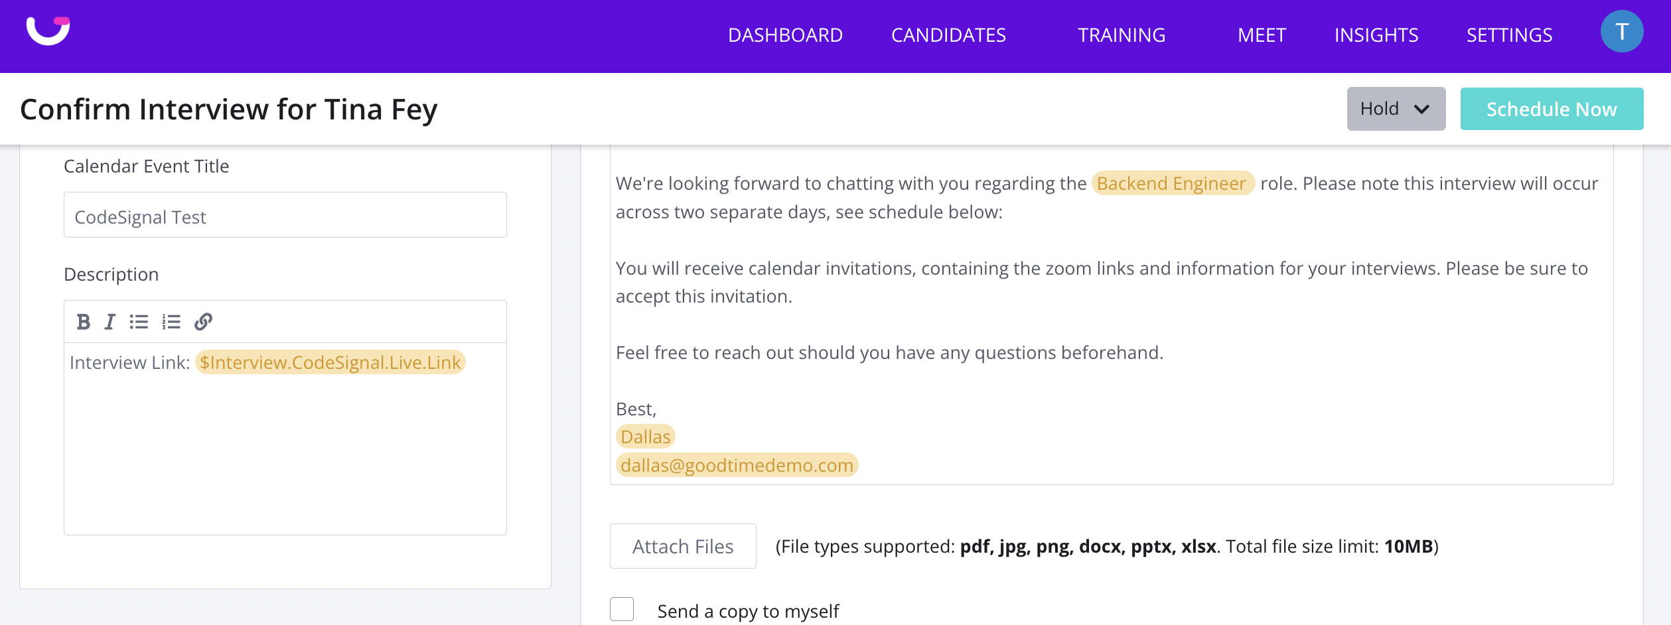1671x625 pixels.
Task: Toggle italic formatting in Description editor
Action: (x=109, y=322)
